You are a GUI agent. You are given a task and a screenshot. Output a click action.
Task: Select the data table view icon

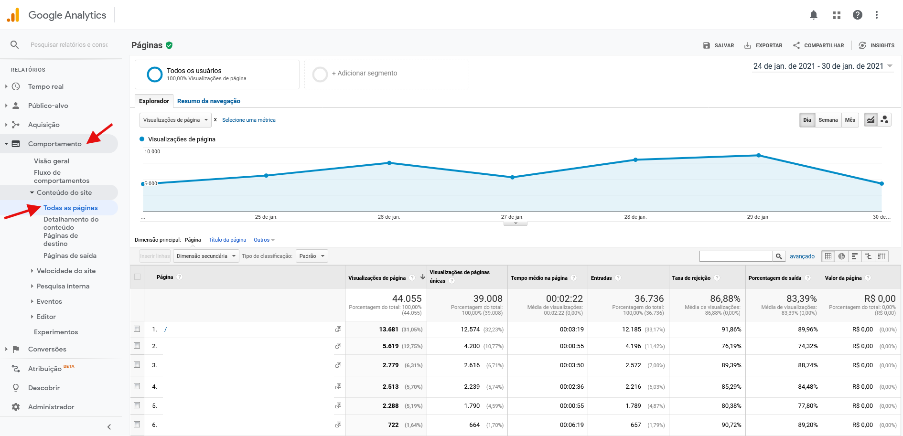828,256
